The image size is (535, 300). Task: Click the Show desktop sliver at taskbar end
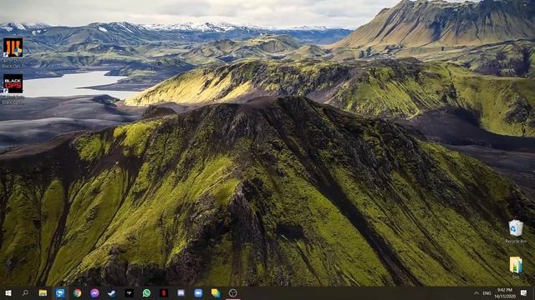coord(533,292)
